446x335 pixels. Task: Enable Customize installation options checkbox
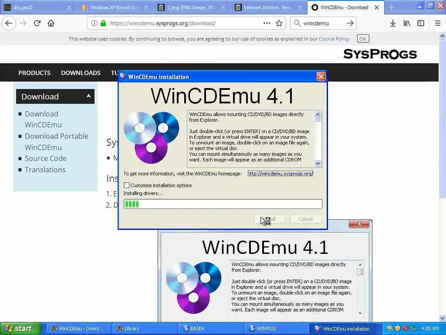[127, 185]
